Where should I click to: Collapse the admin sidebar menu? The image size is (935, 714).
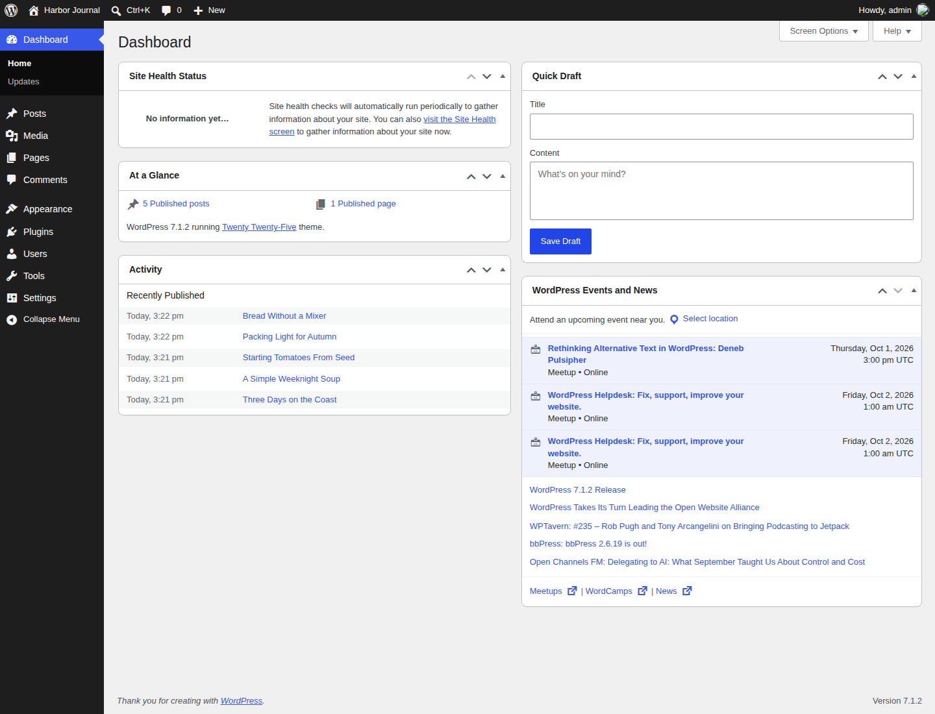pyautogui.click(x=52, y=319)
